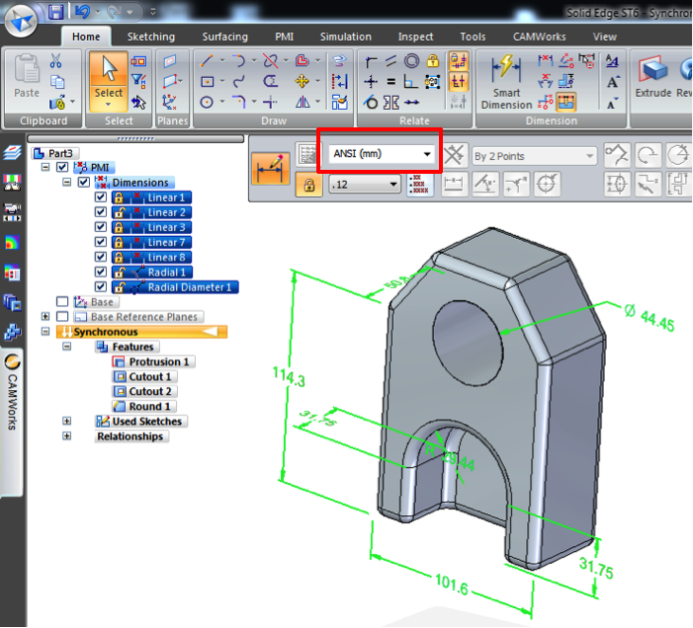Apply the Equal relationship
Viewport: 693px width, 628px height.
pyautogui.click(x=391, y=82)
